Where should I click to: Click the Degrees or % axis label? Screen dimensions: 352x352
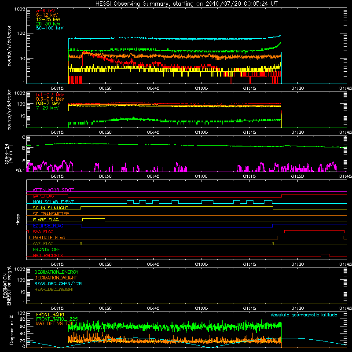[11, 330]
